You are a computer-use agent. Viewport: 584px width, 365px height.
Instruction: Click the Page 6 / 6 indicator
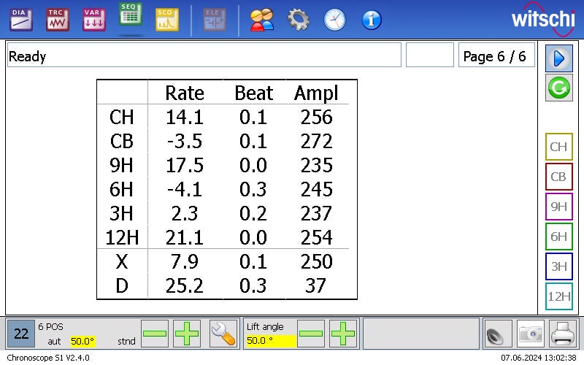point(496,55)
